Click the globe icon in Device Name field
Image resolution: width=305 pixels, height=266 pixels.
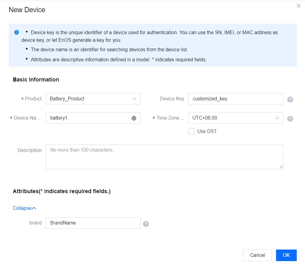click(x=134, y=118)
